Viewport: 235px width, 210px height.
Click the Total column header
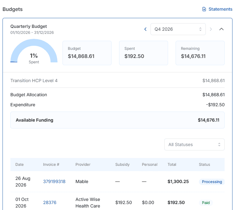(172, 165)
